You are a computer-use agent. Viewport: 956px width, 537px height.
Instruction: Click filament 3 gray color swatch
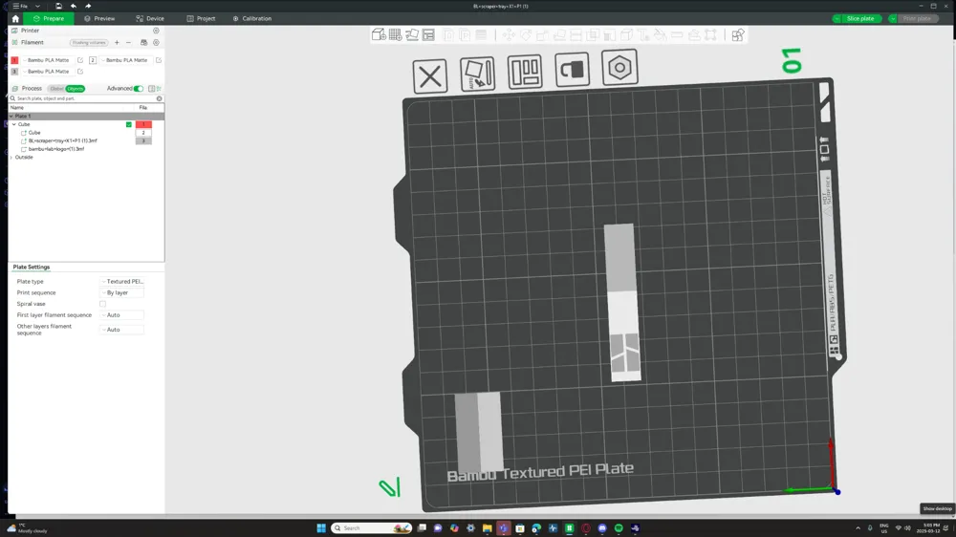14,72
